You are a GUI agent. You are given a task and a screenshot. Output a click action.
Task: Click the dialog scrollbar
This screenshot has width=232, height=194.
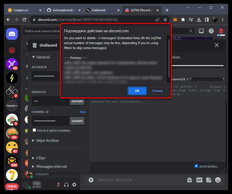click(169, 58)
